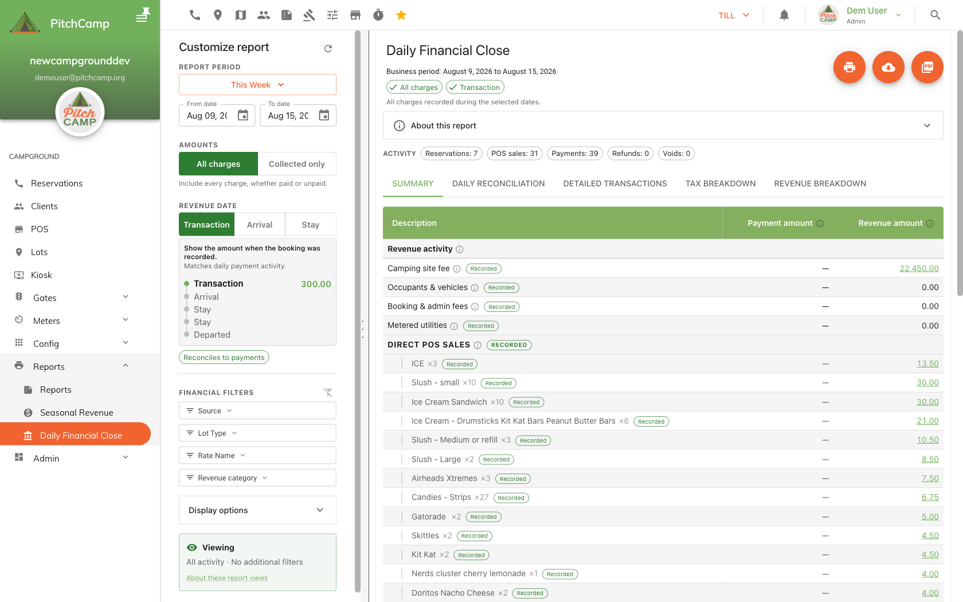Open the people group icon in toolbar

pyautogui.click(x=264, y=15)
